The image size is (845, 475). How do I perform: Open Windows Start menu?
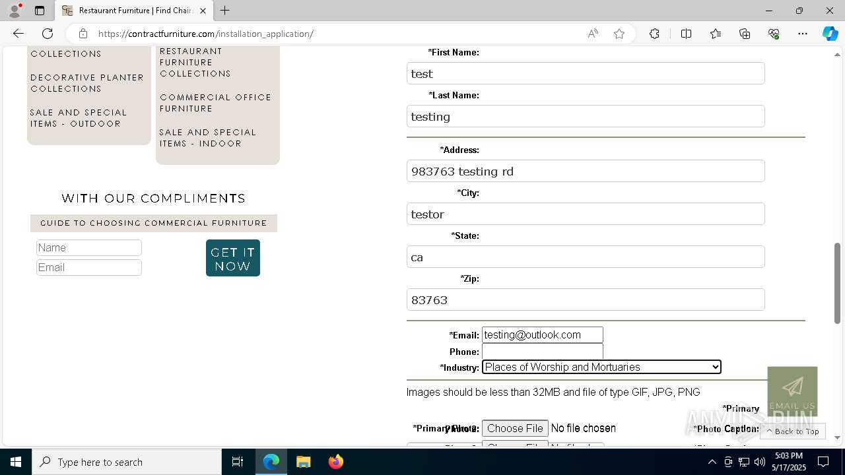(16, 462)
